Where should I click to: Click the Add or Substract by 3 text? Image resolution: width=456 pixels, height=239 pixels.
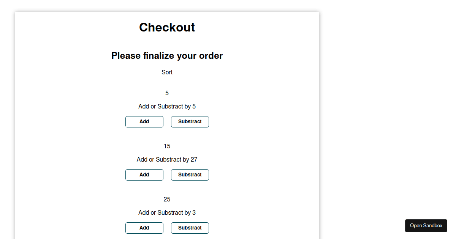(167, 212)
